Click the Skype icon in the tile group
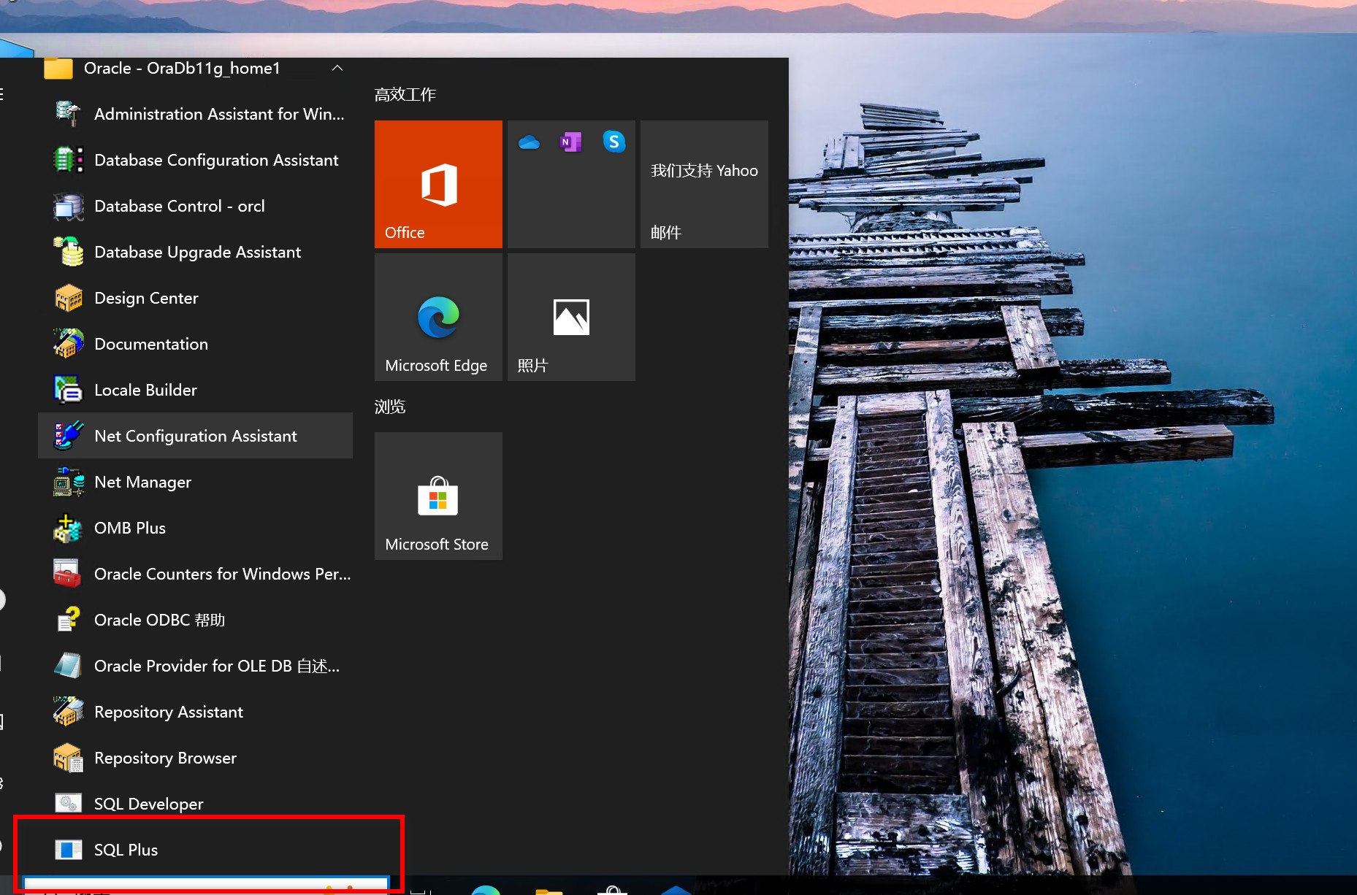The height and width of the screenshot is (895, 1357). (x=613, y=142)
